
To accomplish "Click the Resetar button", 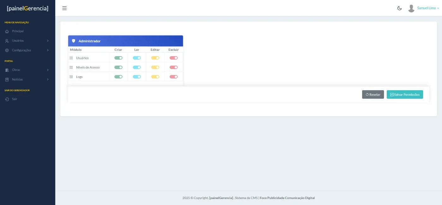I will click(x=373, y=95).
